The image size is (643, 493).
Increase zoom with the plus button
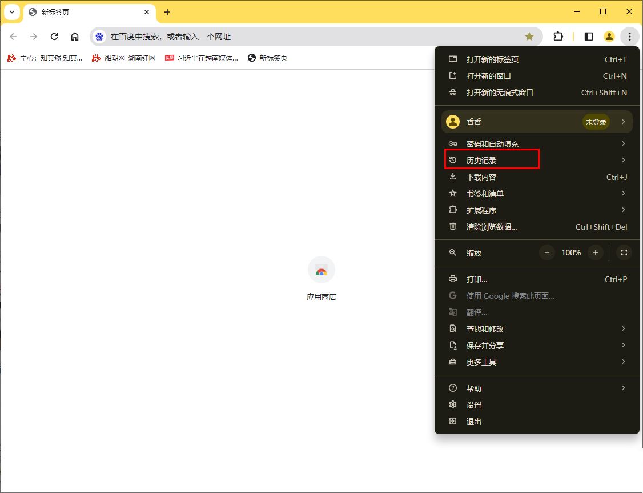click(596, 252)
